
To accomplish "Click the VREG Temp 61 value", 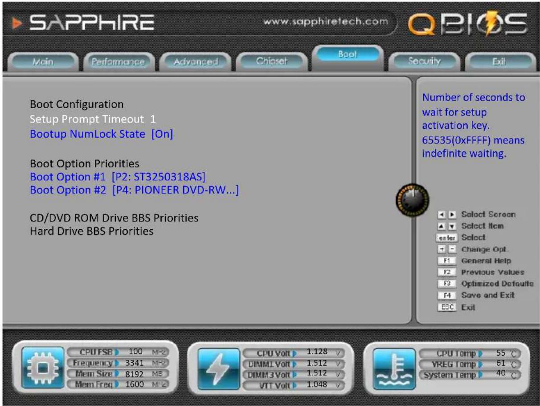I will pyautogui.click(x=501, y=364).
